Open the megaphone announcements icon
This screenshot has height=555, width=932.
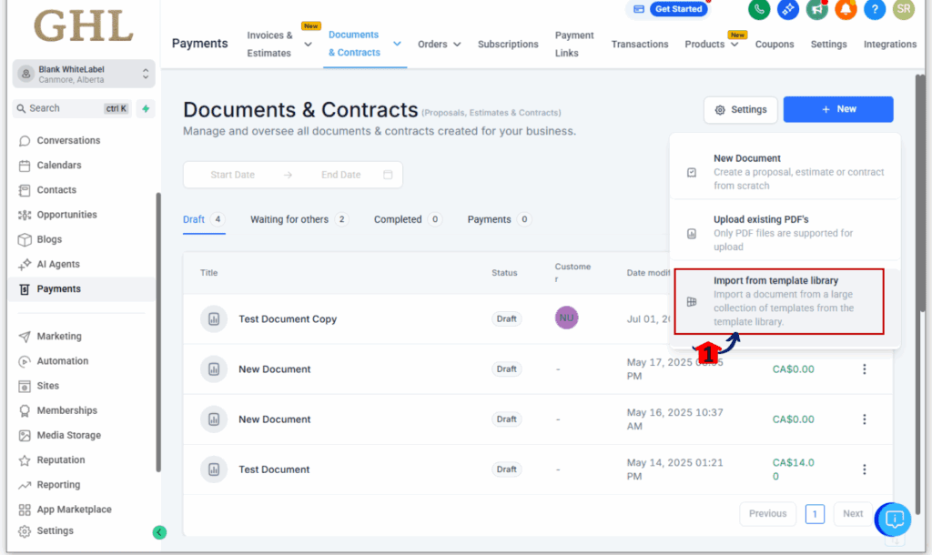(x=817, y=9)
